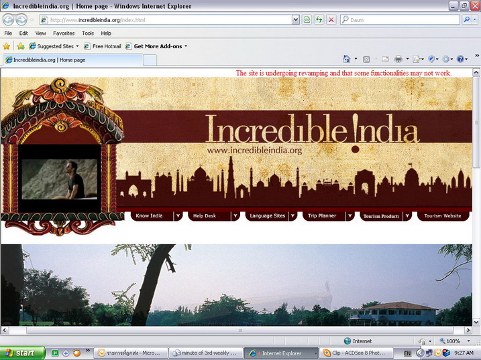Viewport: 481px width, 360px height.
Task: Open the 100% zoom level control
Action: (455, 341)
